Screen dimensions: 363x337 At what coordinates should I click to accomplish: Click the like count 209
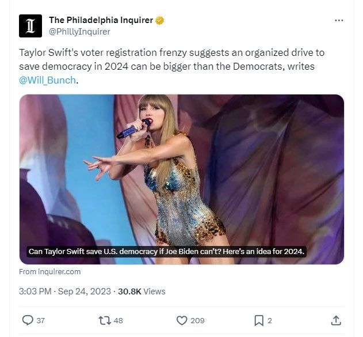pos(197,320)
